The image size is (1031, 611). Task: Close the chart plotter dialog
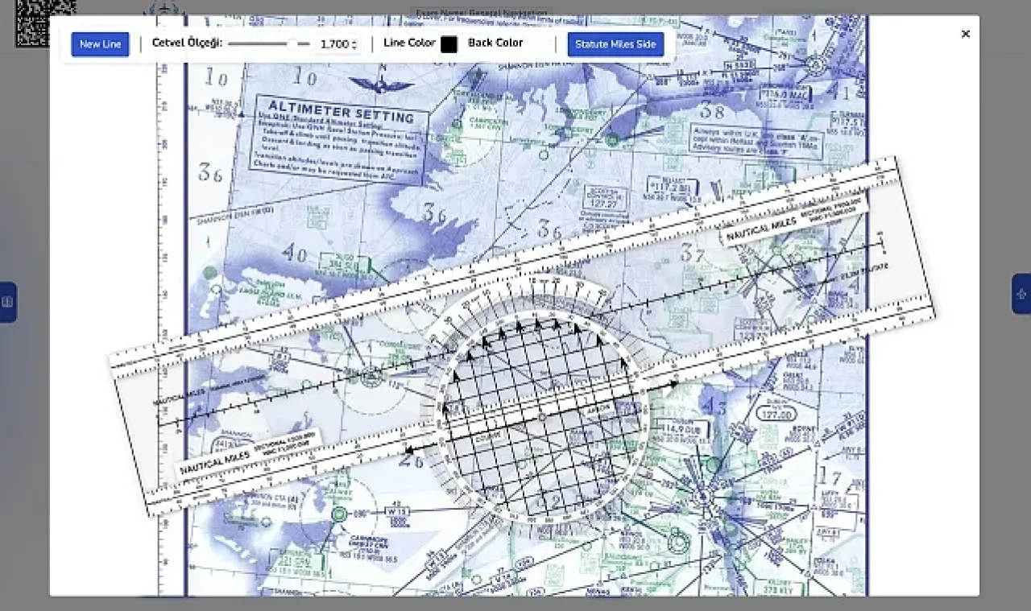(965, 34)
